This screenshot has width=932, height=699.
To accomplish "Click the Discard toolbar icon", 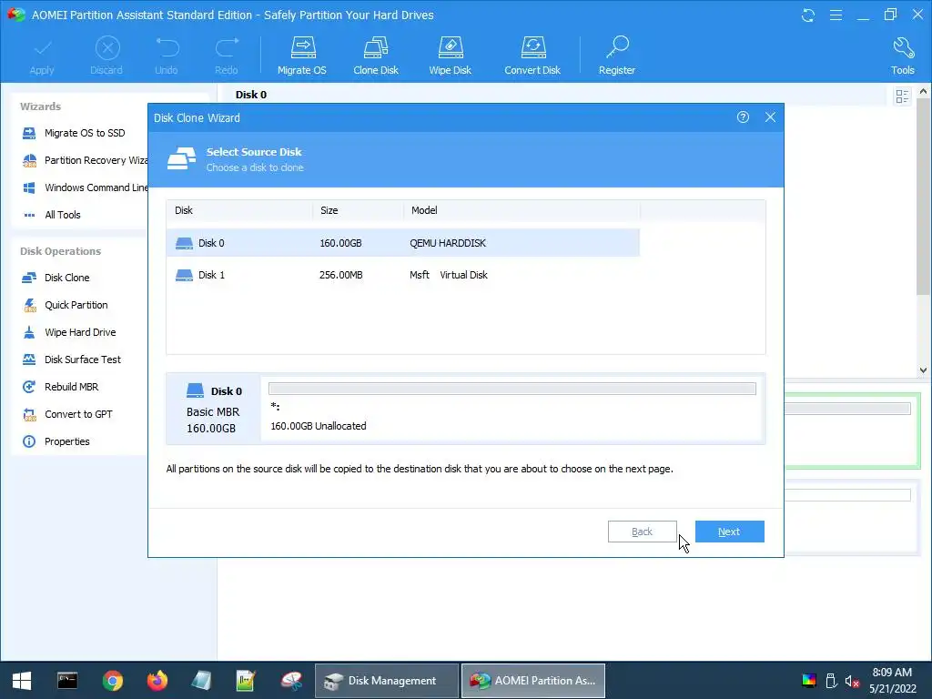I will coord(107,56).
